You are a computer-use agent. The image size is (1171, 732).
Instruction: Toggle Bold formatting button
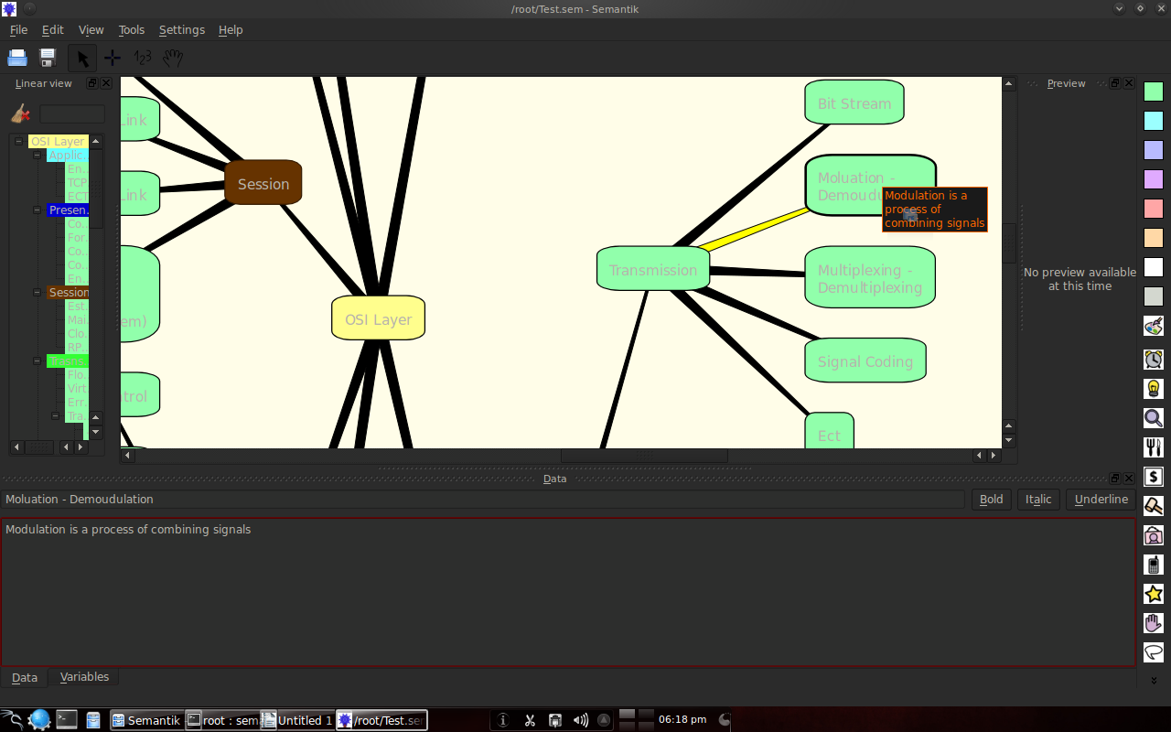[x=991, y=500]
